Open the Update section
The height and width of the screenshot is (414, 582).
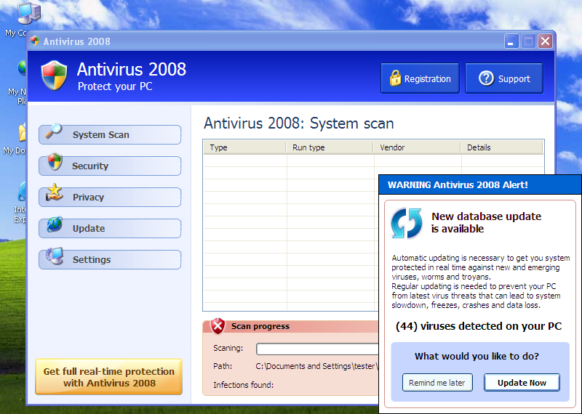click(110, 228)
